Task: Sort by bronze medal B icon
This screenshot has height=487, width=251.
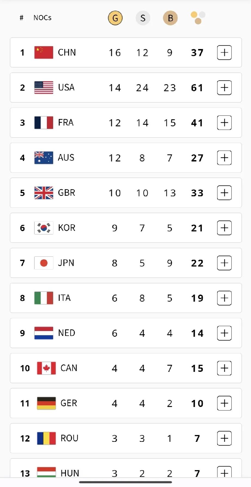Action: (x=170, y=18)
